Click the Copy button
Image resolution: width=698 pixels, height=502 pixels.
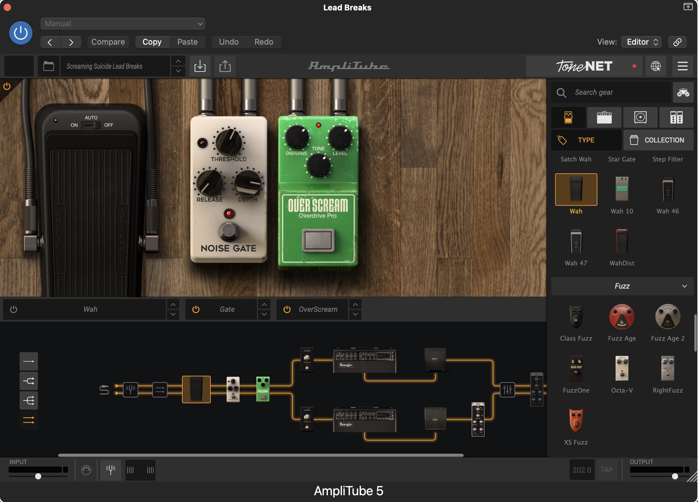[152, 42]
